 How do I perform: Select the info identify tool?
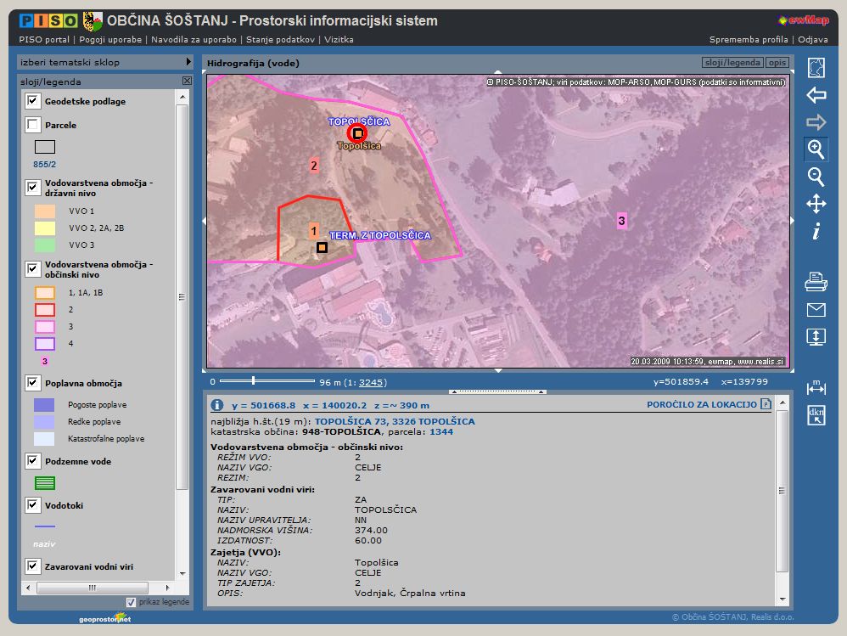tap(816, 231)
